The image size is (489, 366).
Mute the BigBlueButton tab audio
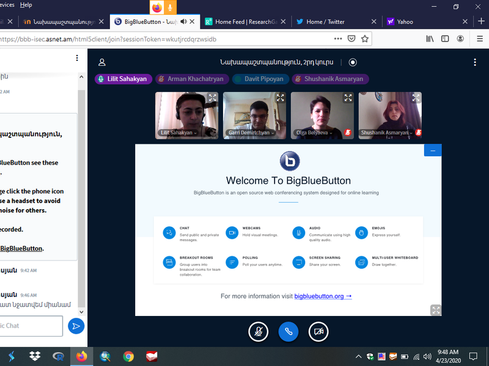tap(184, 21)
